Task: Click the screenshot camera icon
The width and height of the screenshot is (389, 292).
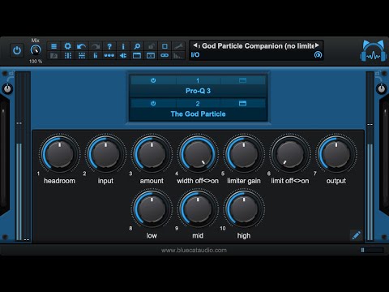Action: 54,56
